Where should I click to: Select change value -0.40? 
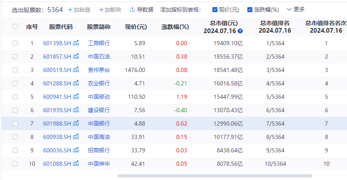(x=180, y=110)
